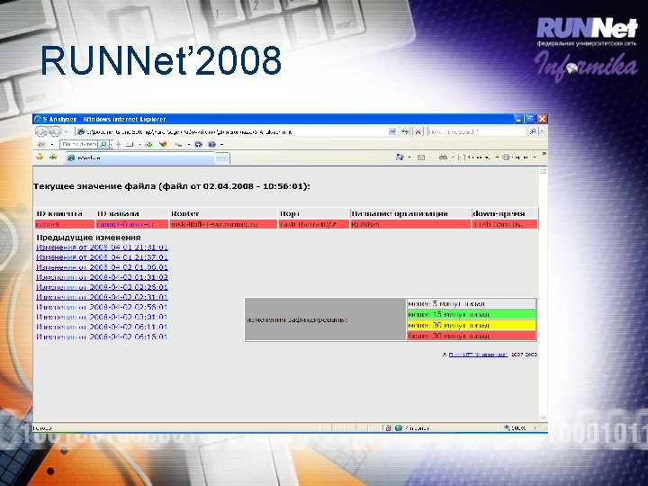Open the recent pages dropdown beside Forward

(66, 132)
